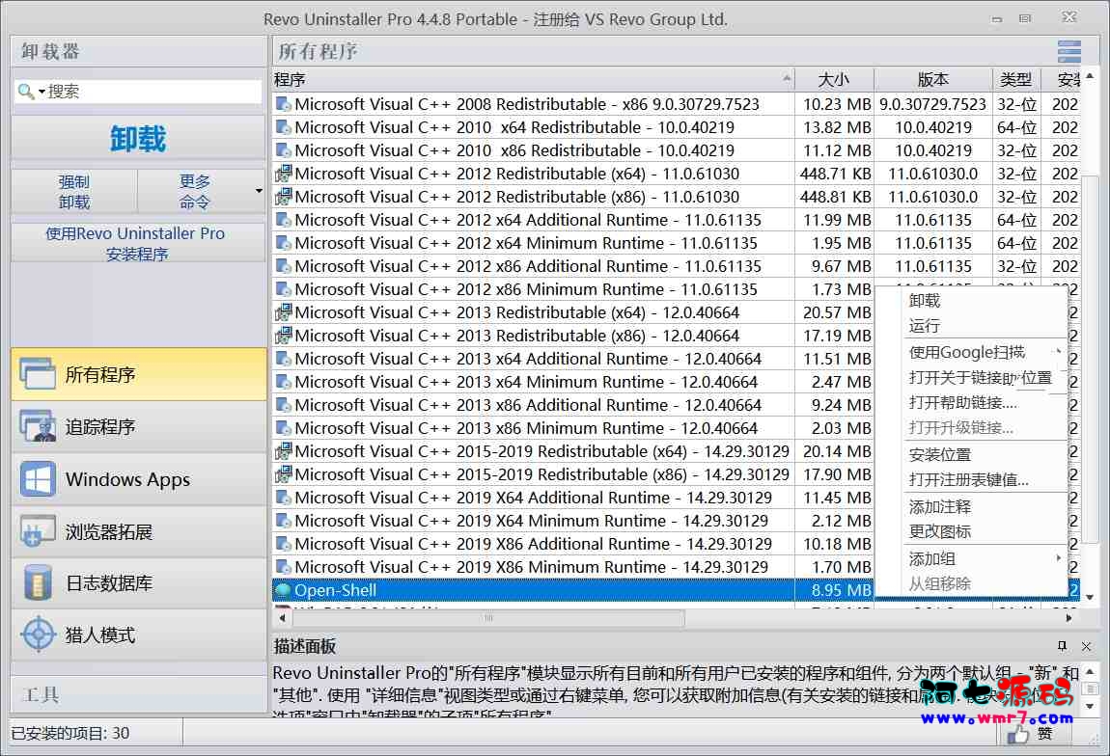The height and width of the screenshot is (756, 1110).
Task: Click the list's vertical scroll up arrow
Action: click(x=1090, y=75)
